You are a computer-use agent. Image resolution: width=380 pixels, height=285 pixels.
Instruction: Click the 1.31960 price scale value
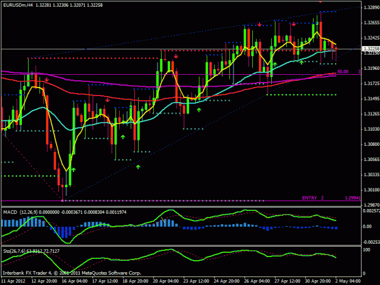point(371,68)
